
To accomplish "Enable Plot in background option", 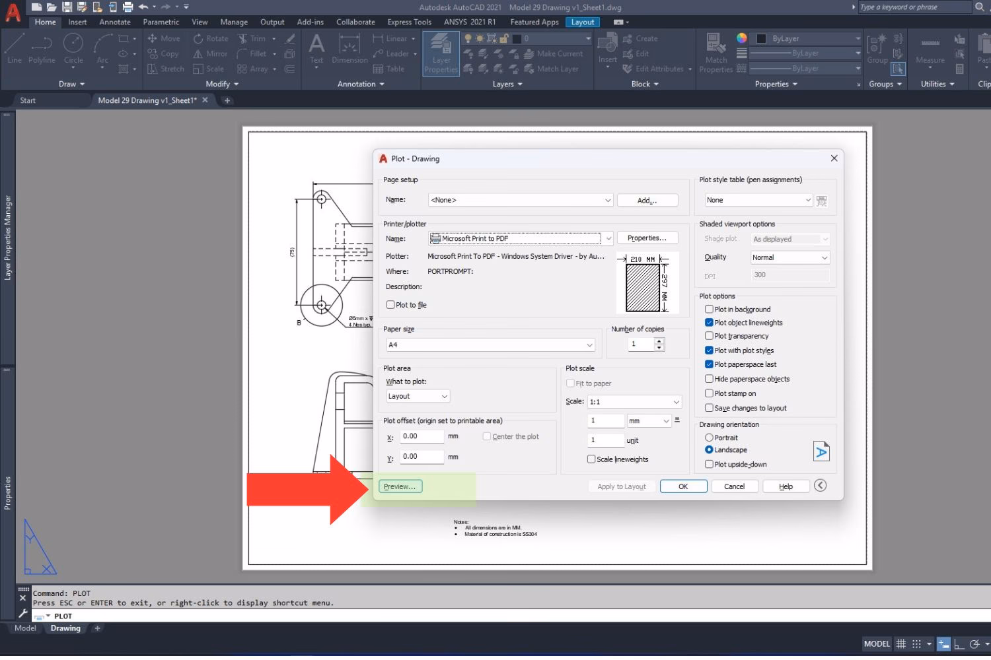I will pyautogui.click(x=709, y=309).
